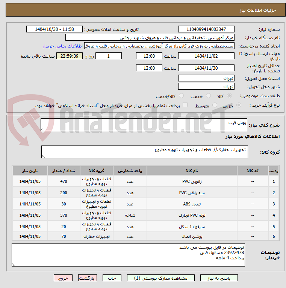The height and width of the screenshot is (288, 286).
Task: Click the remaining time 22:59:39 field
Action: pos(70,56)
